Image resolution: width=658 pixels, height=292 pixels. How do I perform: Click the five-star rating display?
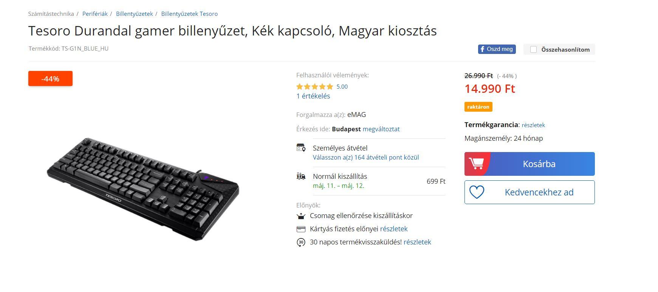tap(314, 87)
